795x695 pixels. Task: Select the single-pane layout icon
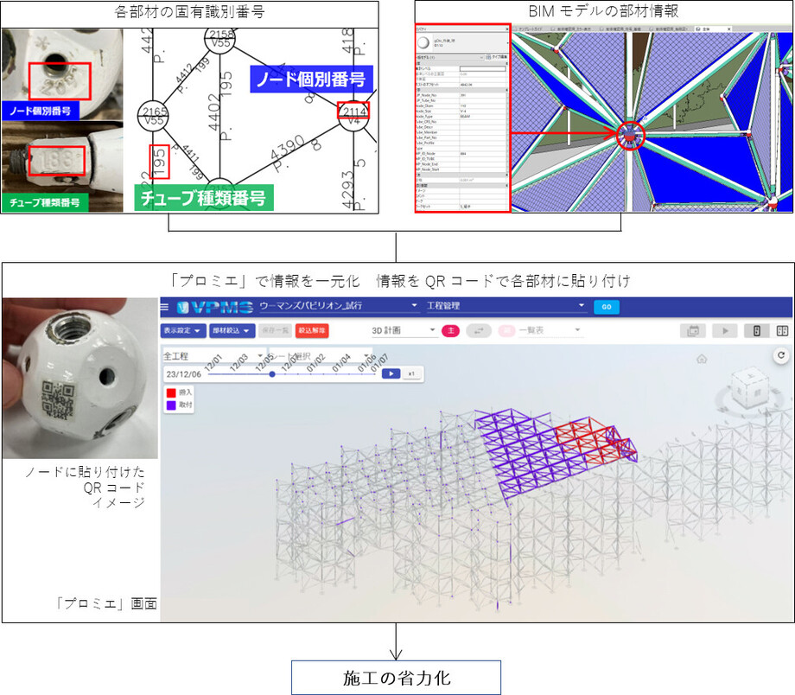tap(756, 331)
